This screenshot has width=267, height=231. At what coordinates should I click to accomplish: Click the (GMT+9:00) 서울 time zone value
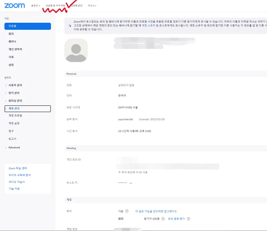pos(128,108)
